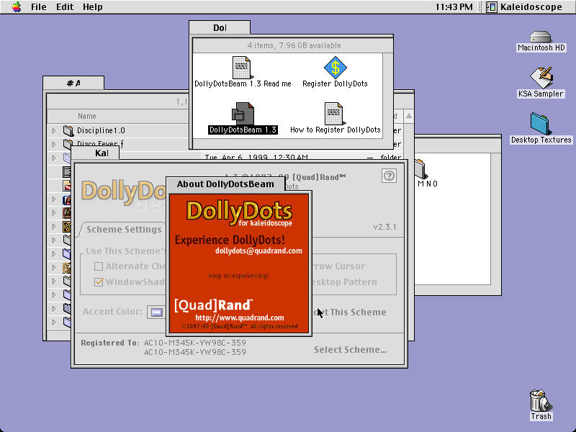Screen dimensions: 576x432
Task: Select the DollyDotsBeam 1.3 Read me document icon
Action: pos(242,67)
